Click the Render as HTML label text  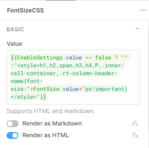pyautogui.click(x=46, y=135)
